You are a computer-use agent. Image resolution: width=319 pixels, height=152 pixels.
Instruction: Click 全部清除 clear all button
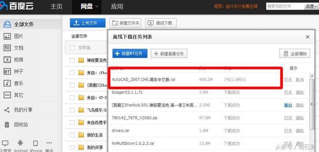coord(295,54)
